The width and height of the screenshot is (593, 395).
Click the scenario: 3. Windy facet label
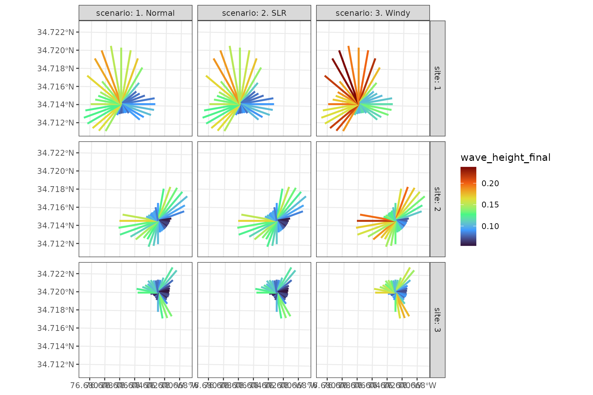[373, 13]
